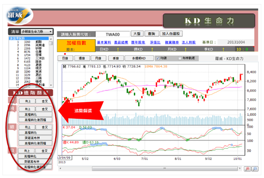The width and height of the screenshot is (264, 178).
Task: Click the 基準日 date field 20131004
Action: pos(236,42)
